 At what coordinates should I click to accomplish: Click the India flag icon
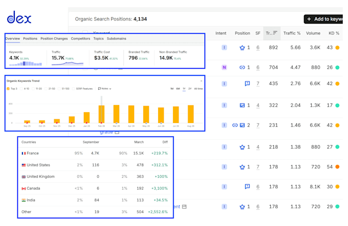[24, 200]
